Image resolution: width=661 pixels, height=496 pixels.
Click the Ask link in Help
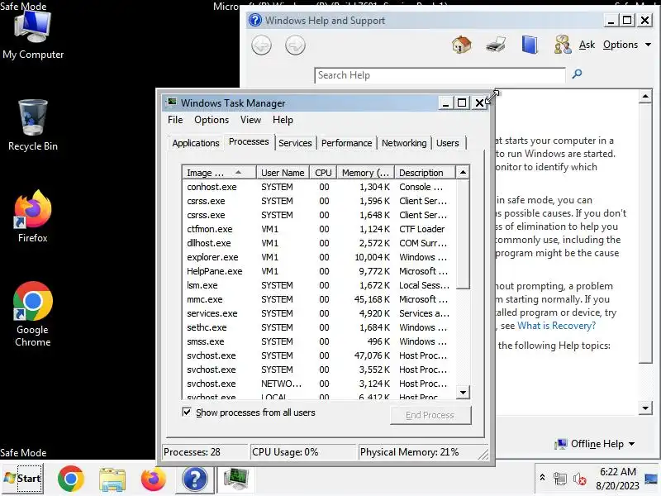(587, 45)
